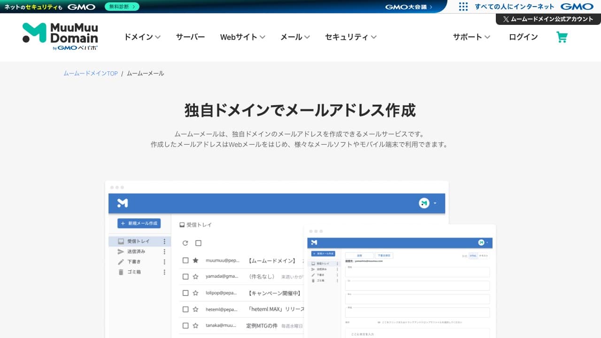601x338 pixels.
Task: Click star icon on lolipop@pepa... mail row
Action: [x=196, y=293]
